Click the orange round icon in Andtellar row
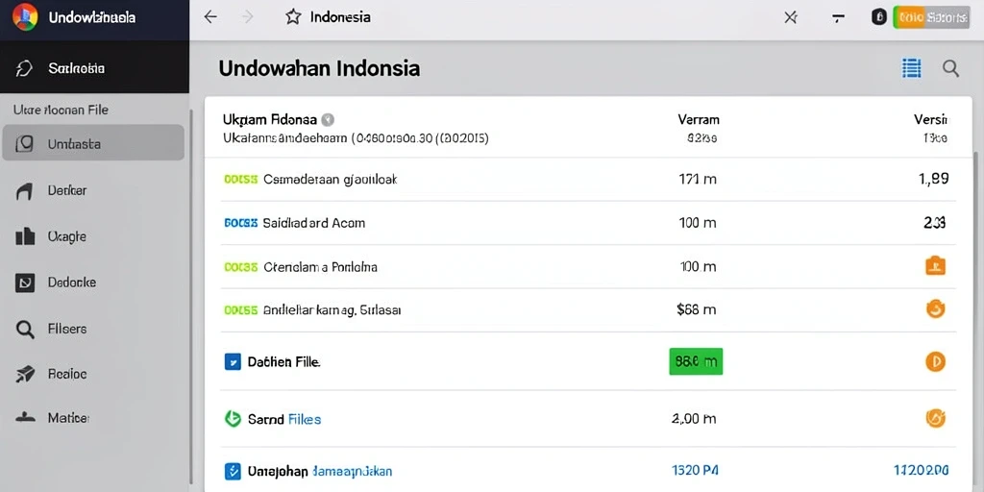Viewport: 984px width, 492px height. pos(935,308)
